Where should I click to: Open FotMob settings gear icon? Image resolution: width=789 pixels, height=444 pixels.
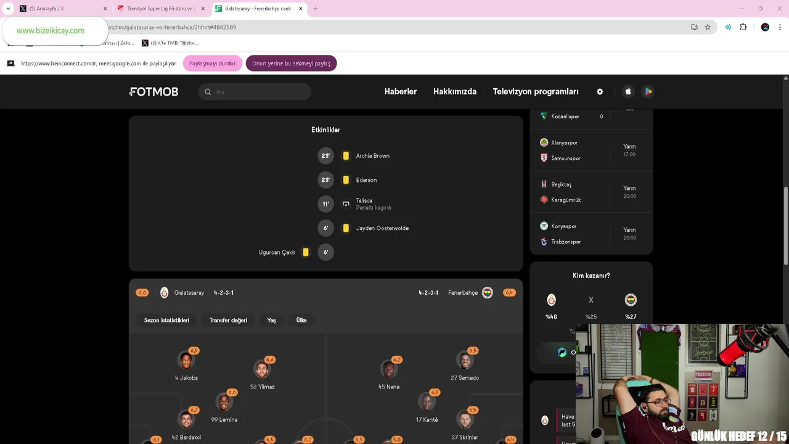pos(600,91)
